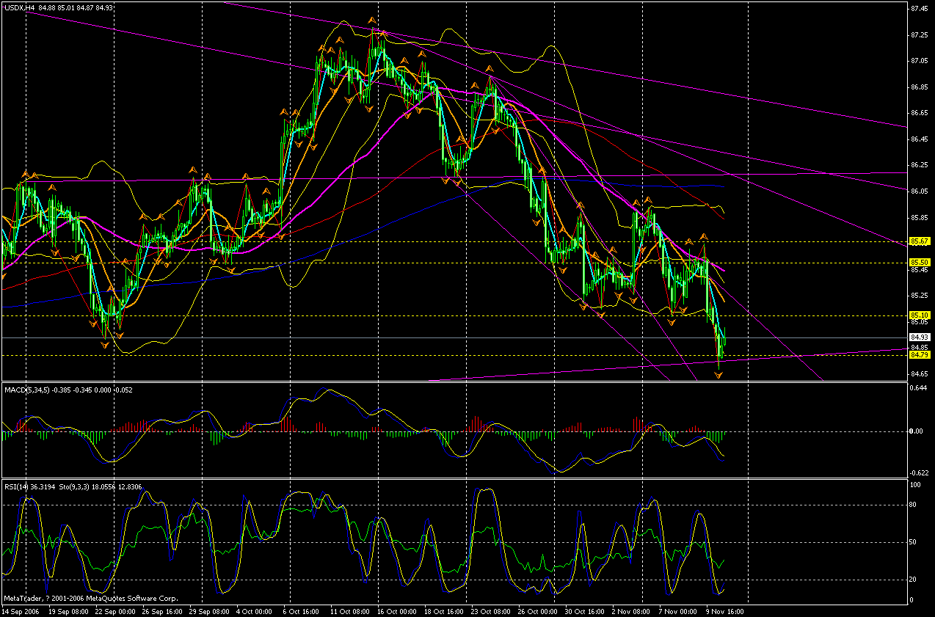Viewport: 935px width, 617px height.
Task: Click 87.05 on the price scale
Action: pyautogui.click(x=920, y=61)
